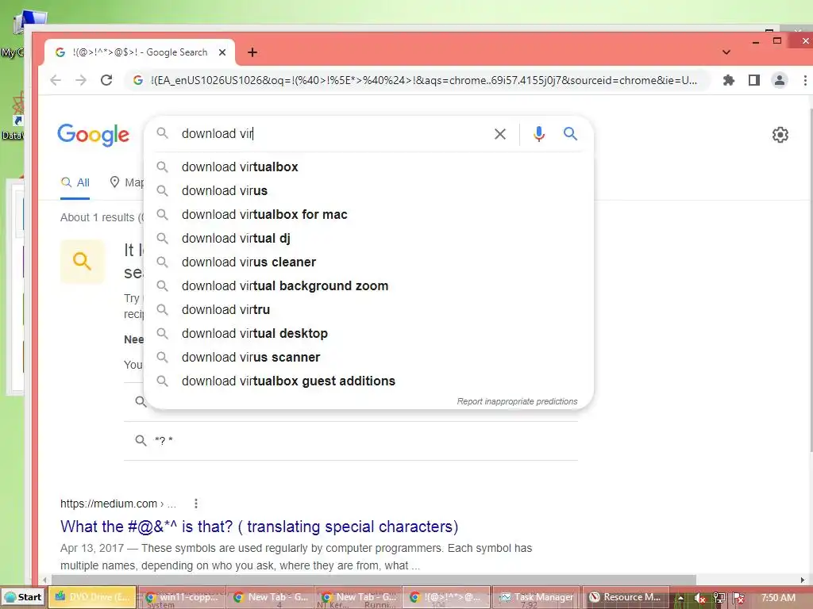Switch to Resource Monitor taskbar item
Viewport: 813px width, 609px height.
[626, 597]
